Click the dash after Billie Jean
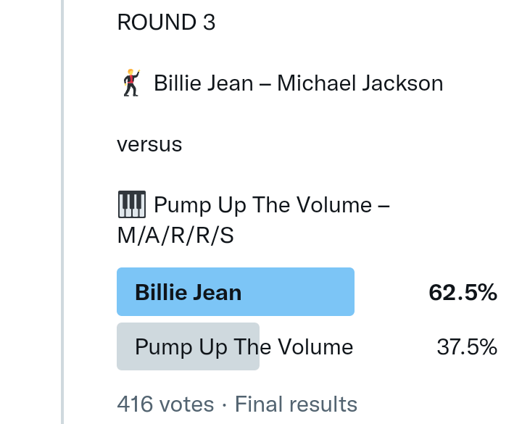The image size is (522, 424). pos(265,84)
